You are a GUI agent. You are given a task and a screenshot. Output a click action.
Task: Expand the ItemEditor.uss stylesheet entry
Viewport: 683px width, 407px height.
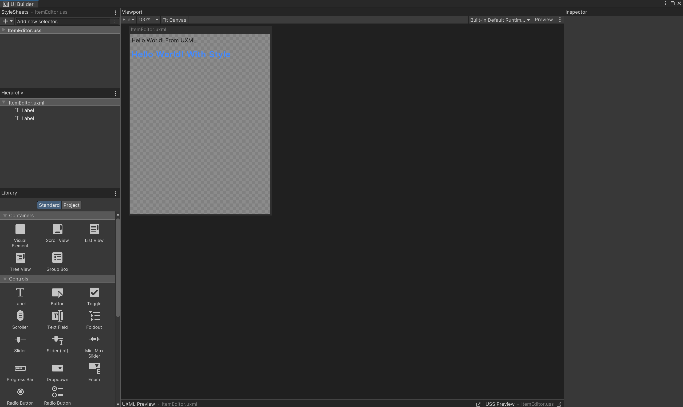(x=3, y=30)
